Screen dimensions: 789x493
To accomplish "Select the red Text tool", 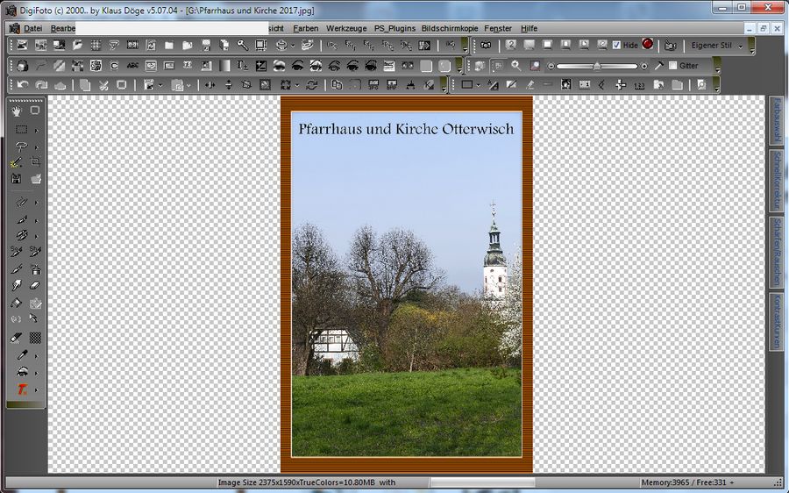I will 22,389.
